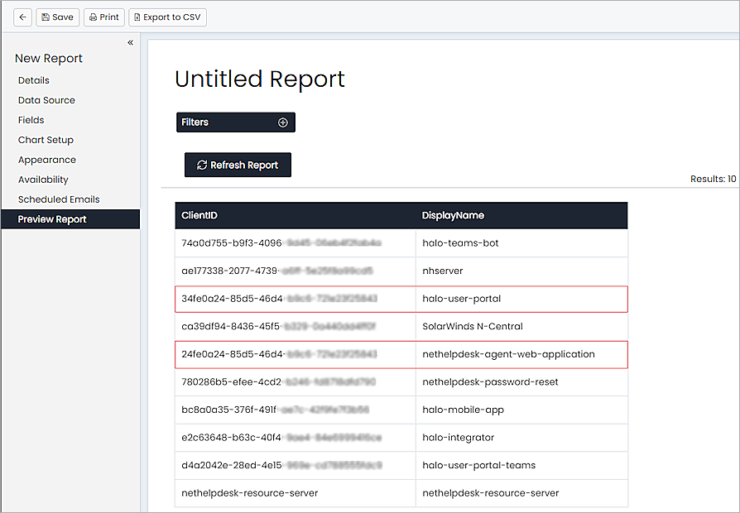Image resolution: width=740 pixels, height=513 pixels.
Task: Select the Print icon
Action: [93, 17]
